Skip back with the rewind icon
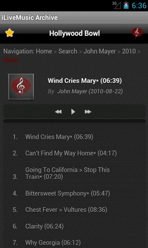The image size is (148, 248). pyautogui.click(x=58, y=112)
